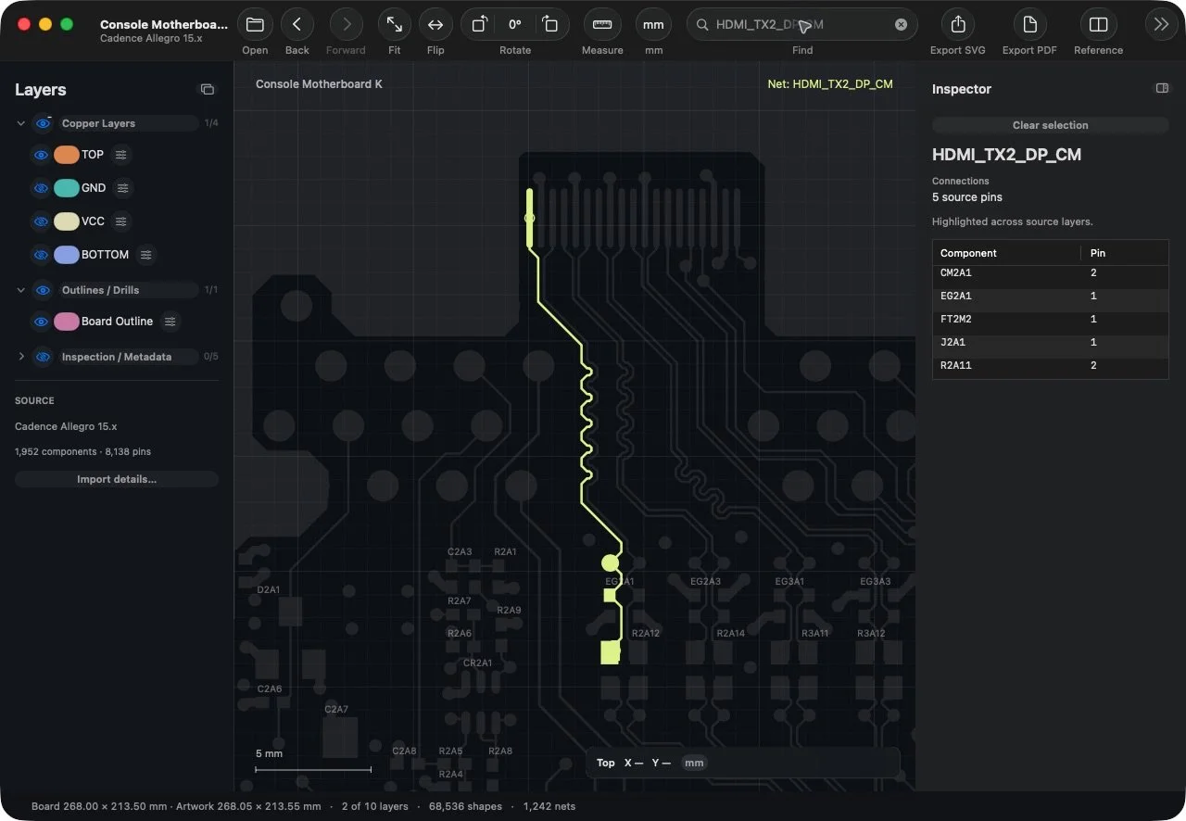Toggle visibility of the Inspection / Metadata group
Screen dimensions: 1186x821
[x=43, y=357]
